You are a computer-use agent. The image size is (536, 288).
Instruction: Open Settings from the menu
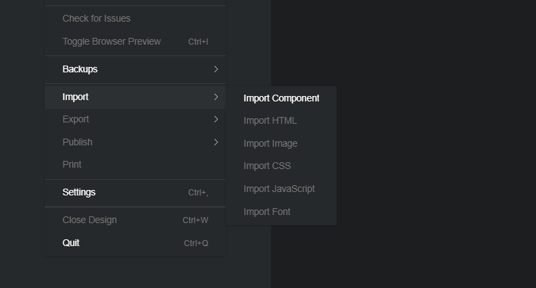pyautogui.click(x=79, y=192)
